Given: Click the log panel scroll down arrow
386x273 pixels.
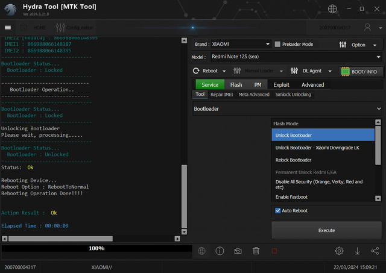Looking at the screenshot, I should click(184, 231).
